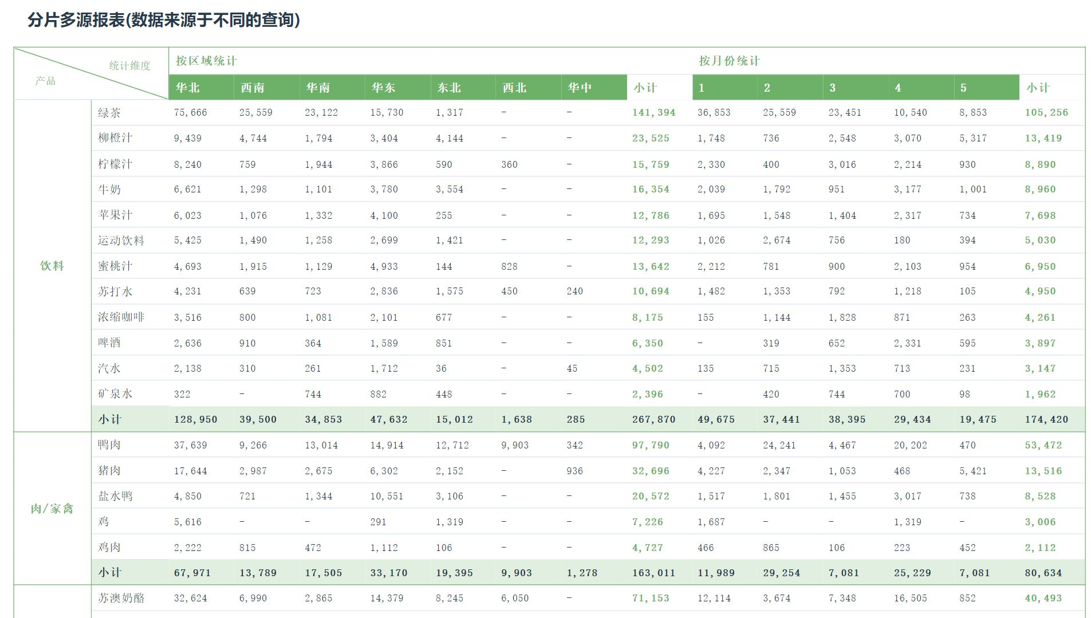The height and width of the screenshot is (618, 1091).
Task: Select the month 4 column header
Action: (x=921, y=88)
